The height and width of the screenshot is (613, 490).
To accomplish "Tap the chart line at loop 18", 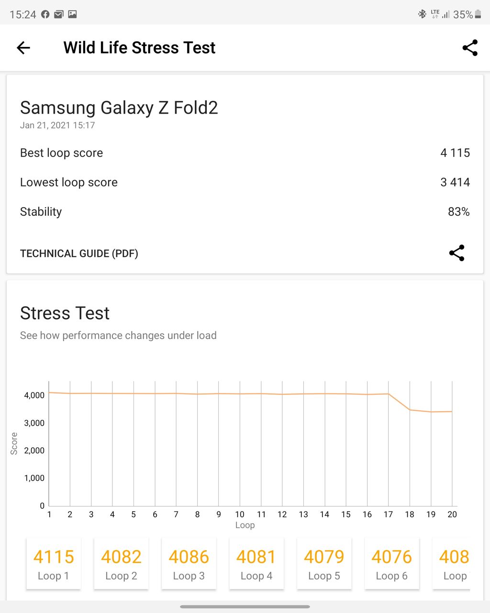I will (410, 410).
